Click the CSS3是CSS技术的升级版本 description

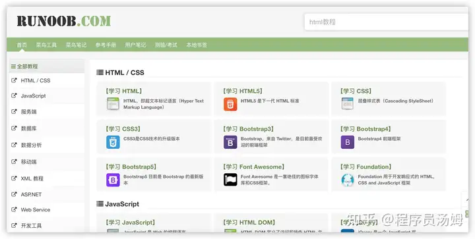coord(152,139)
